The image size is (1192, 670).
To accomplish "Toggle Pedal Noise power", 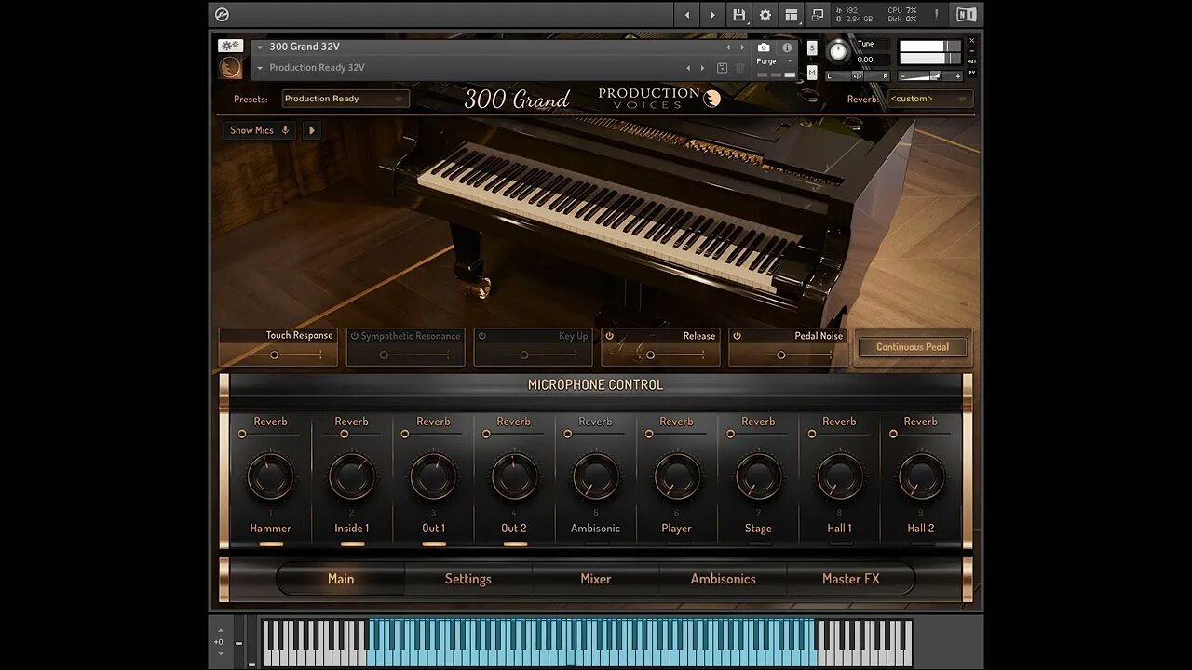I will click(737, 336).
